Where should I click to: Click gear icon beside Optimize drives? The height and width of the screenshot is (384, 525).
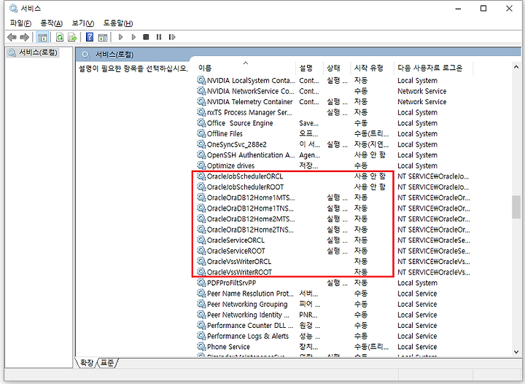click(x=201, y=165)
